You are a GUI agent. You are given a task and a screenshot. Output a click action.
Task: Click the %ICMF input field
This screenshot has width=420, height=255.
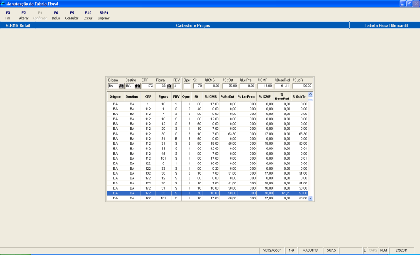pos(265,86)
